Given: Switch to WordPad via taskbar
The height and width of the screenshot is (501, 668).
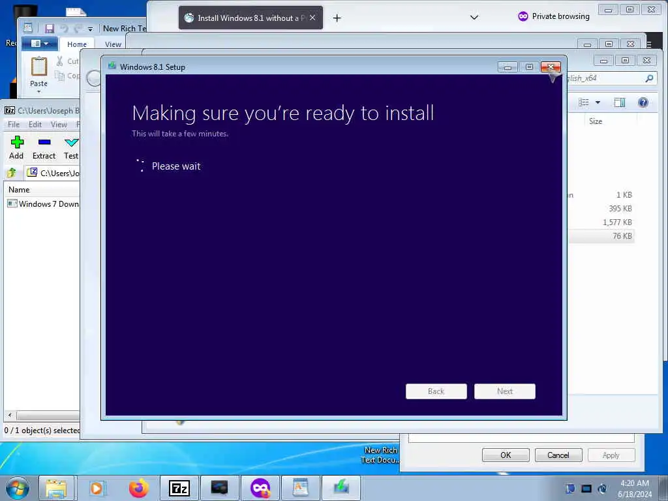Looking at the screenshot, I should click(x=301, y=488).
